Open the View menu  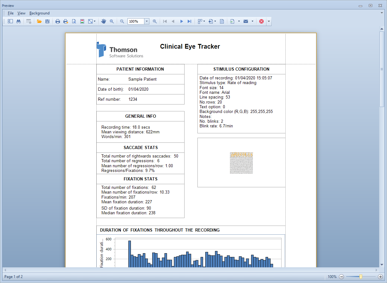[x=21, y=13]
